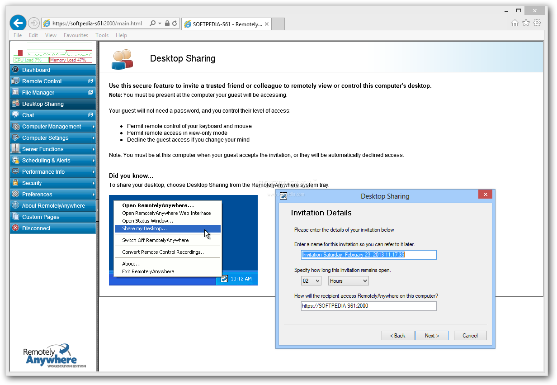Click the Scheduling & Alerts clock icon
The height and width of the screenshot is (385, 557).
pyautogui.click(x=15, y=160)
